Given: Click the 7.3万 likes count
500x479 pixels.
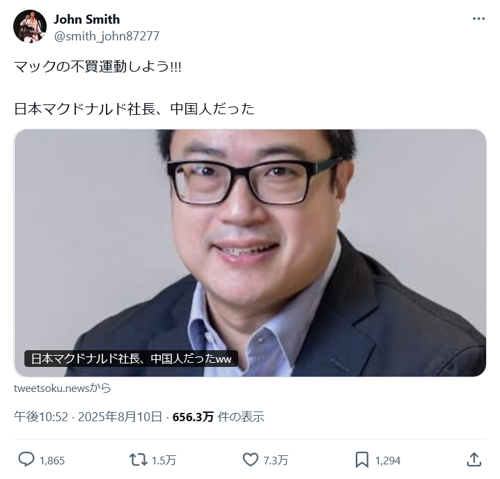Looking at the screenshot, I should [276, 460].
